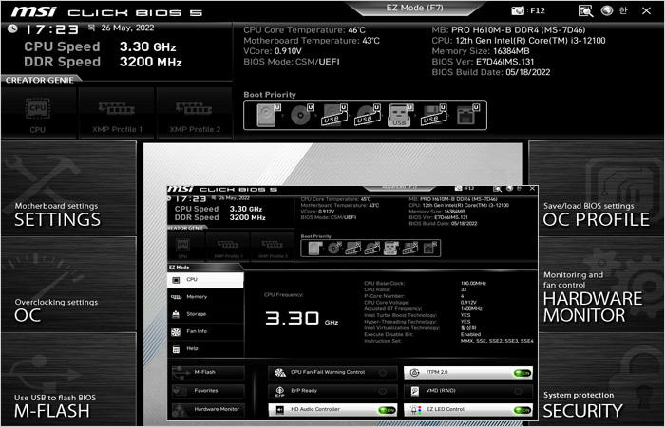Select network boot device in the EZ Mode window's Boot Priority
Viewport: 665px width, 427px height.
point(429,248)
